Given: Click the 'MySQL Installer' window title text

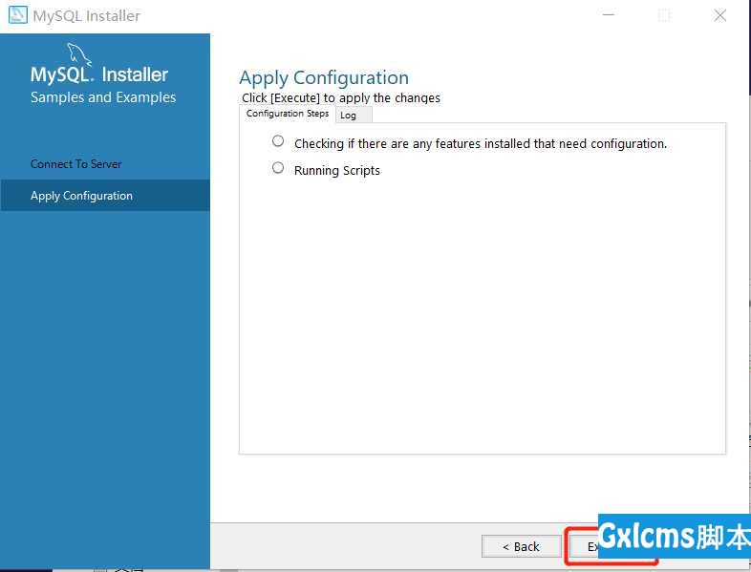Looking at the screenshot, I should (86, 16).
